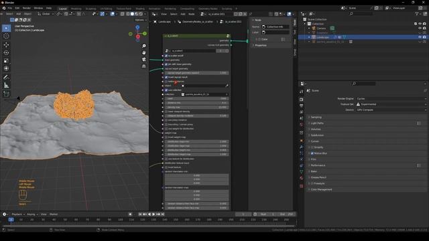Viewport: 429px width, 241px height.
Task: Toggle camera view icon in viewport
Action: 144,60
